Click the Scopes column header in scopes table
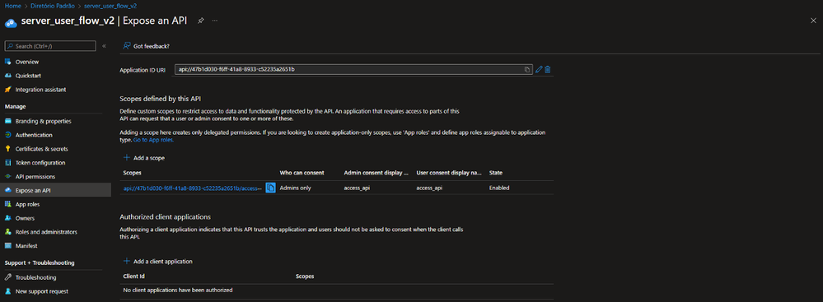Image resolution: width=823 pixels, height=302 pixels. click(132, 173)
